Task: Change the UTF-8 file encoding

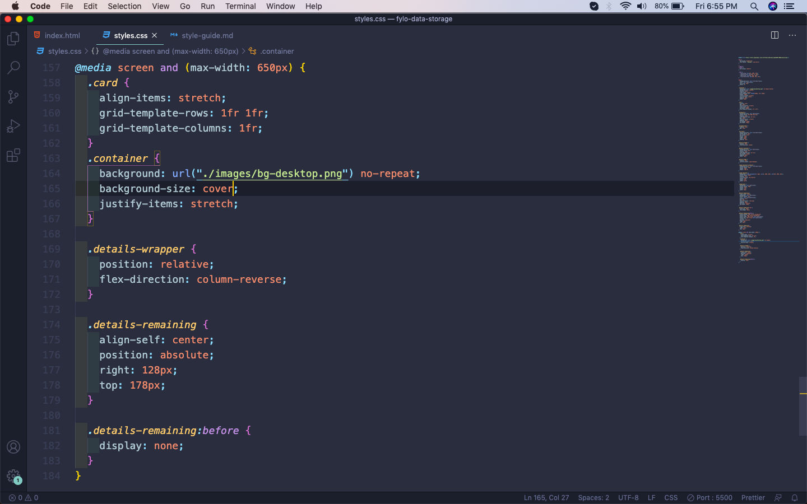Action: pyautogui.click(x=628, y=497)
